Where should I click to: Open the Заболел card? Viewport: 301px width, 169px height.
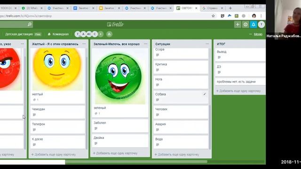point(120,125)
